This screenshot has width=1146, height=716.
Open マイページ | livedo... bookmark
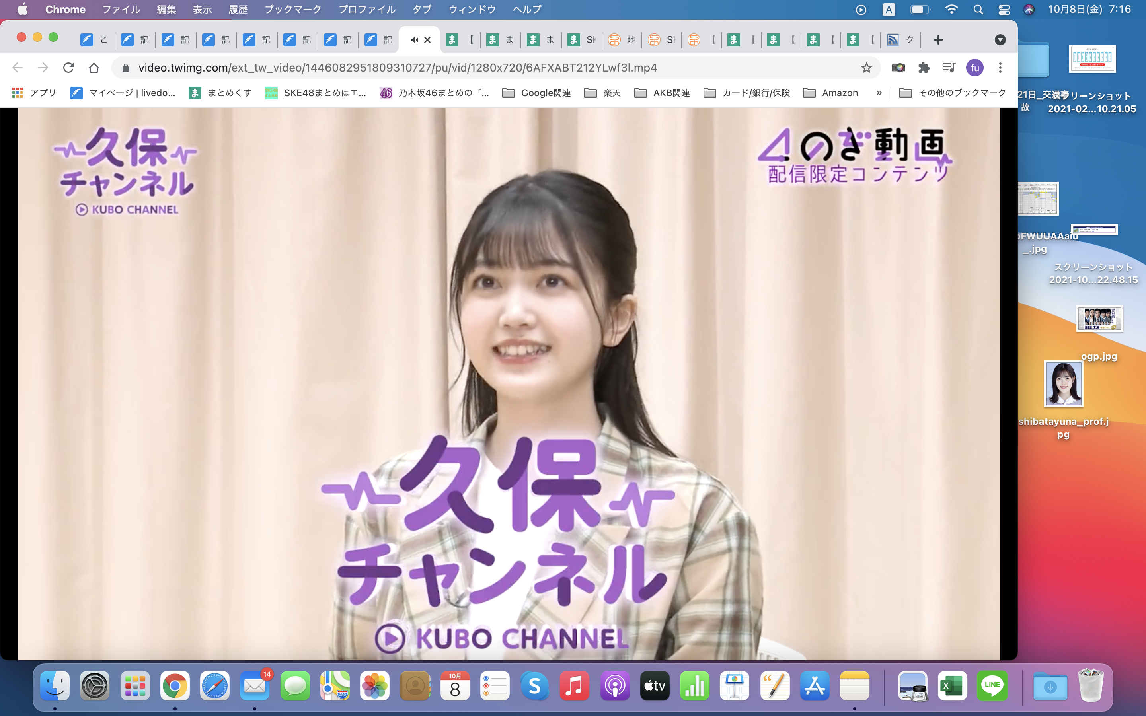123,93
